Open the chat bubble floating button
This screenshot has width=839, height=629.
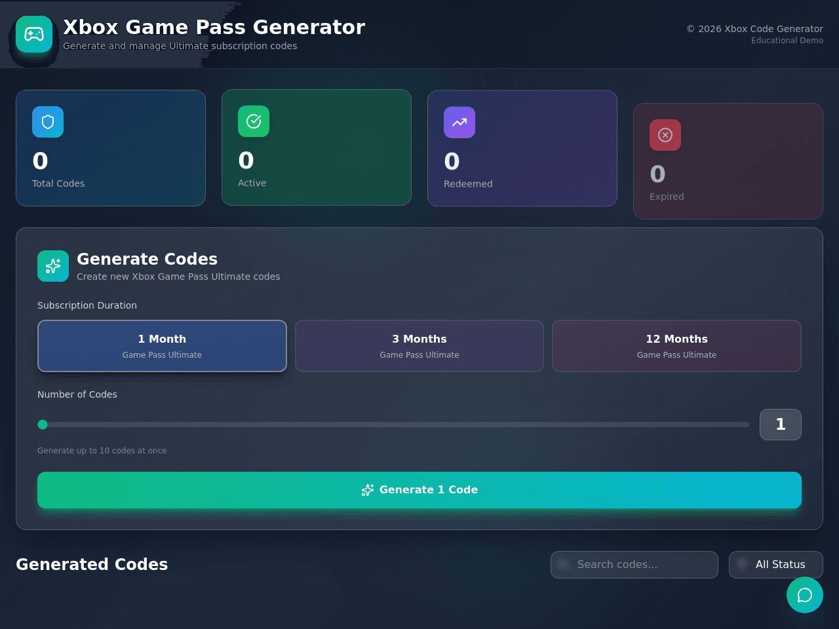[805, 595]
